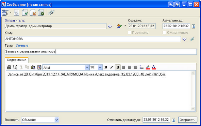This screenshot has height=126, width=201.
Task: Expand the arrow next to actions list icon
Action: point(11,13)
